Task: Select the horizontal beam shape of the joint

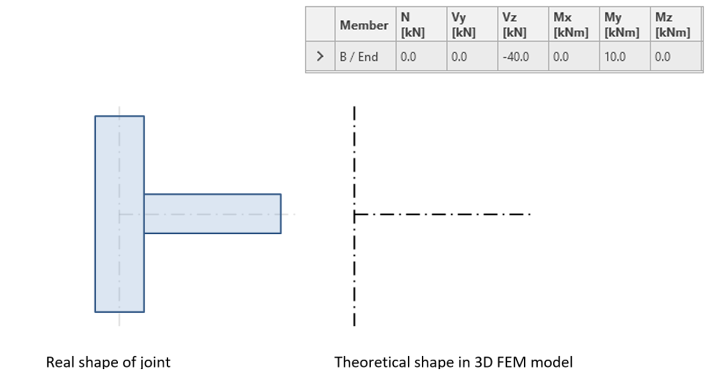Action: click(212, 214)
